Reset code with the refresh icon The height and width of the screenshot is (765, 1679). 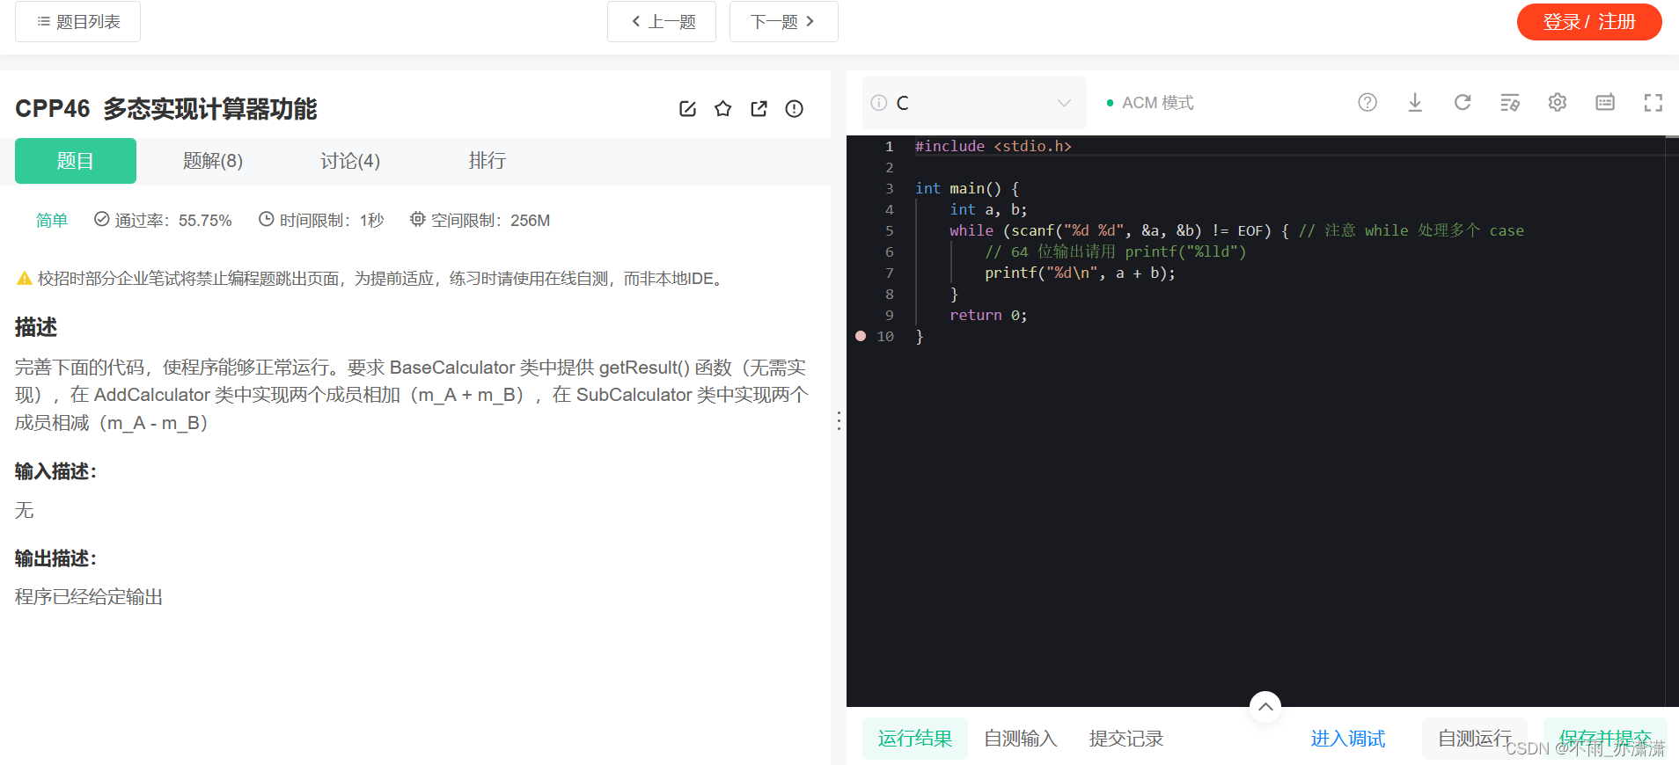point(1463,103)
